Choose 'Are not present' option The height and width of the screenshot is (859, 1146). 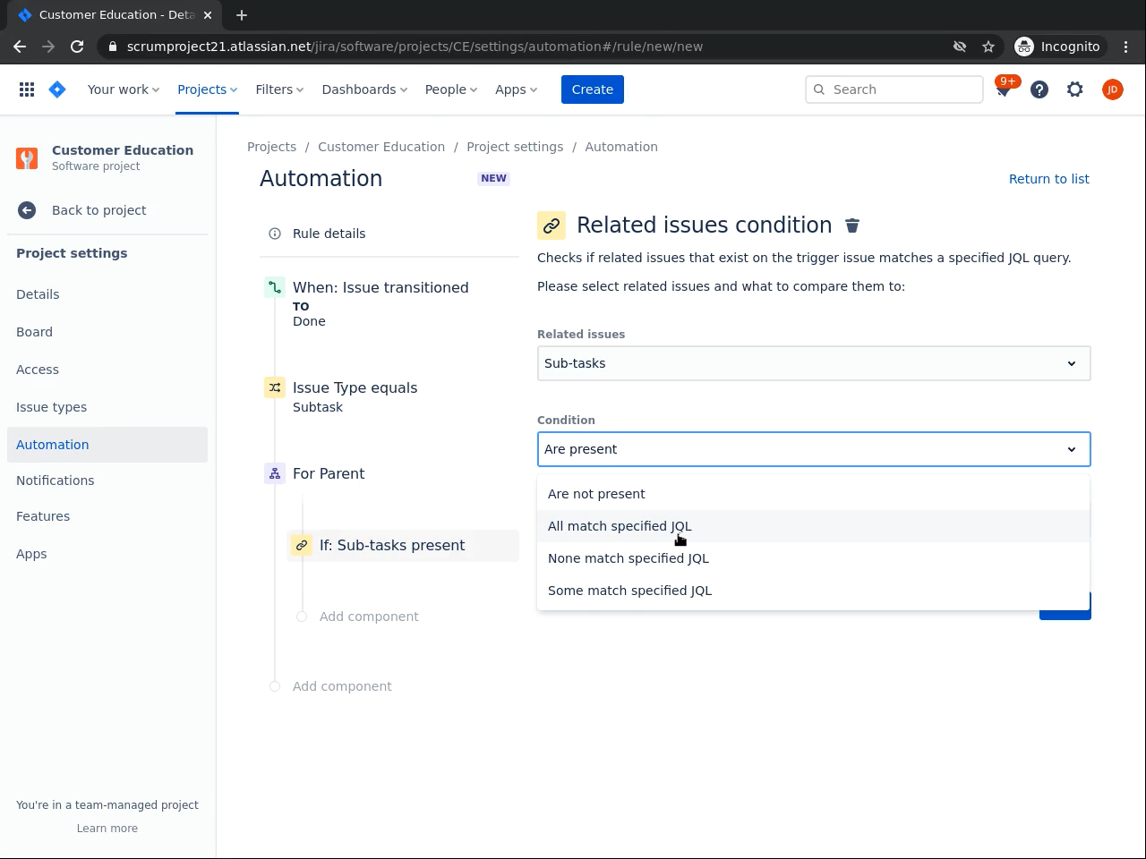(596, 494)
